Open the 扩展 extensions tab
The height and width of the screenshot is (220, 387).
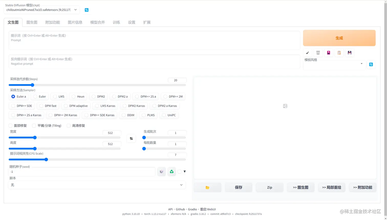[147, 22]
